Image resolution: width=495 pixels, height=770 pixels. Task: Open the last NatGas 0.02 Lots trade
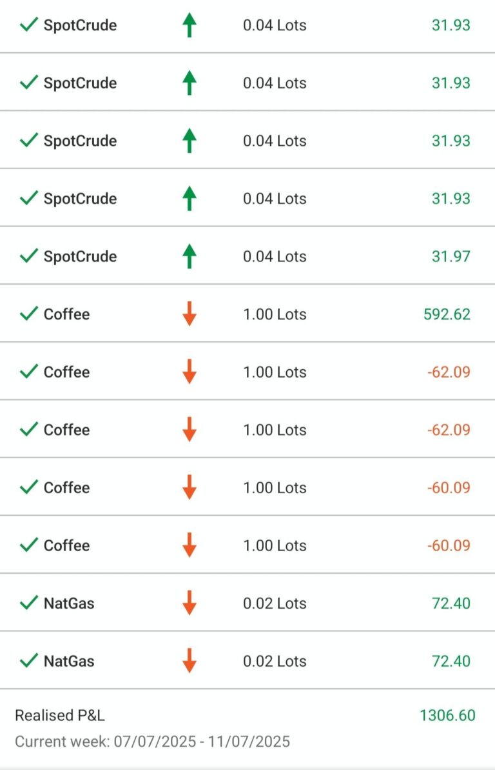point(247,660)
